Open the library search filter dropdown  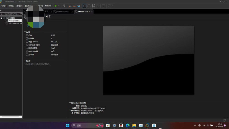coord(21,14)
